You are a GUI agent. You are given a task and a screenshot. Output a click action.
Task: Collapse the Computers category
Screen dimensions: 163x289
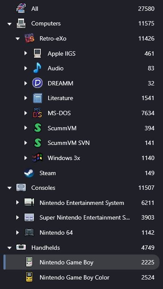9,24
